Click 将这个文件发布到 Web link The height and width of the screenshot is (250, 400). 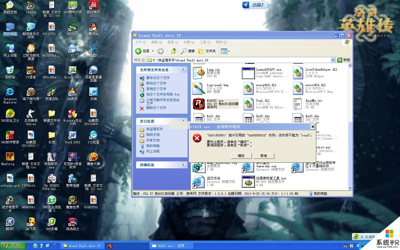pos(163,94)
